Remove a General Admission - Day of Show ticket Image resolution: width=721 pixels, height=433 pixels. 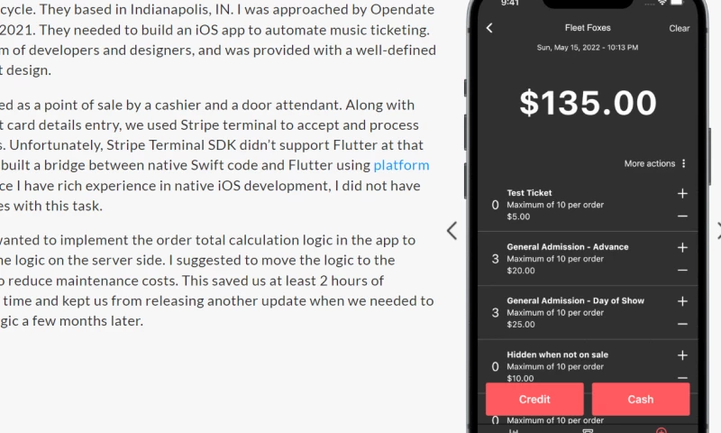682,325
